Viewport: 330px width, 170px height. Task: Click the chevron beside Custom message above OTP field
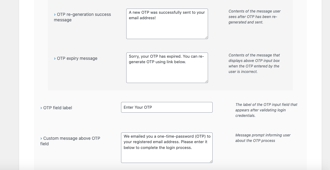(x=41, y=139)
